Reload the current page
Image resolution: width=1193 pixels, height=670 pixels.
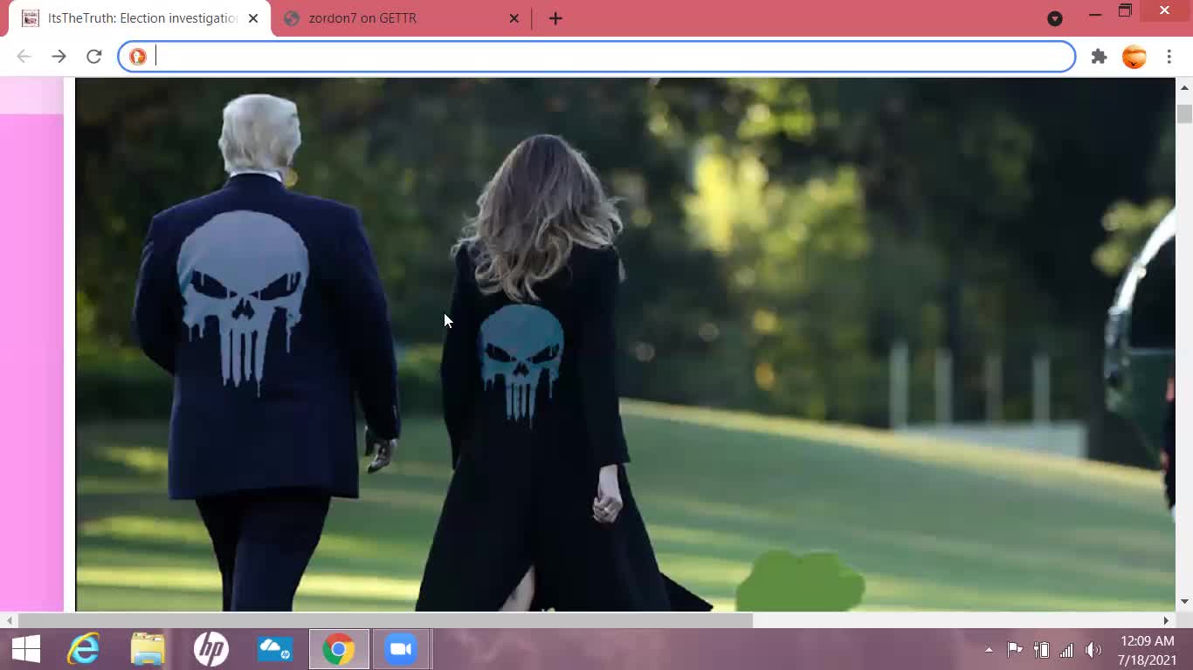click(x=94, y=57)
